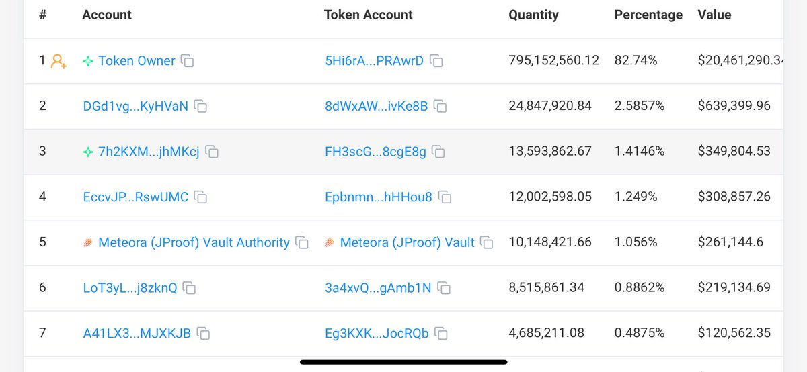Open the 3a4xvQ...gAmb1N token account
This screenshot has height=372, width=807.
[x=377, y=288]
